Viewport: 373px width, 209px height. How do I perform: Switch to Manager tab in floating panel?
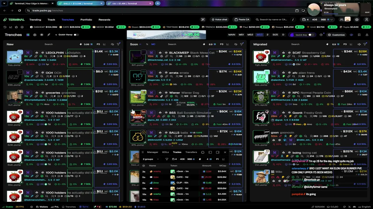point(152,152)
